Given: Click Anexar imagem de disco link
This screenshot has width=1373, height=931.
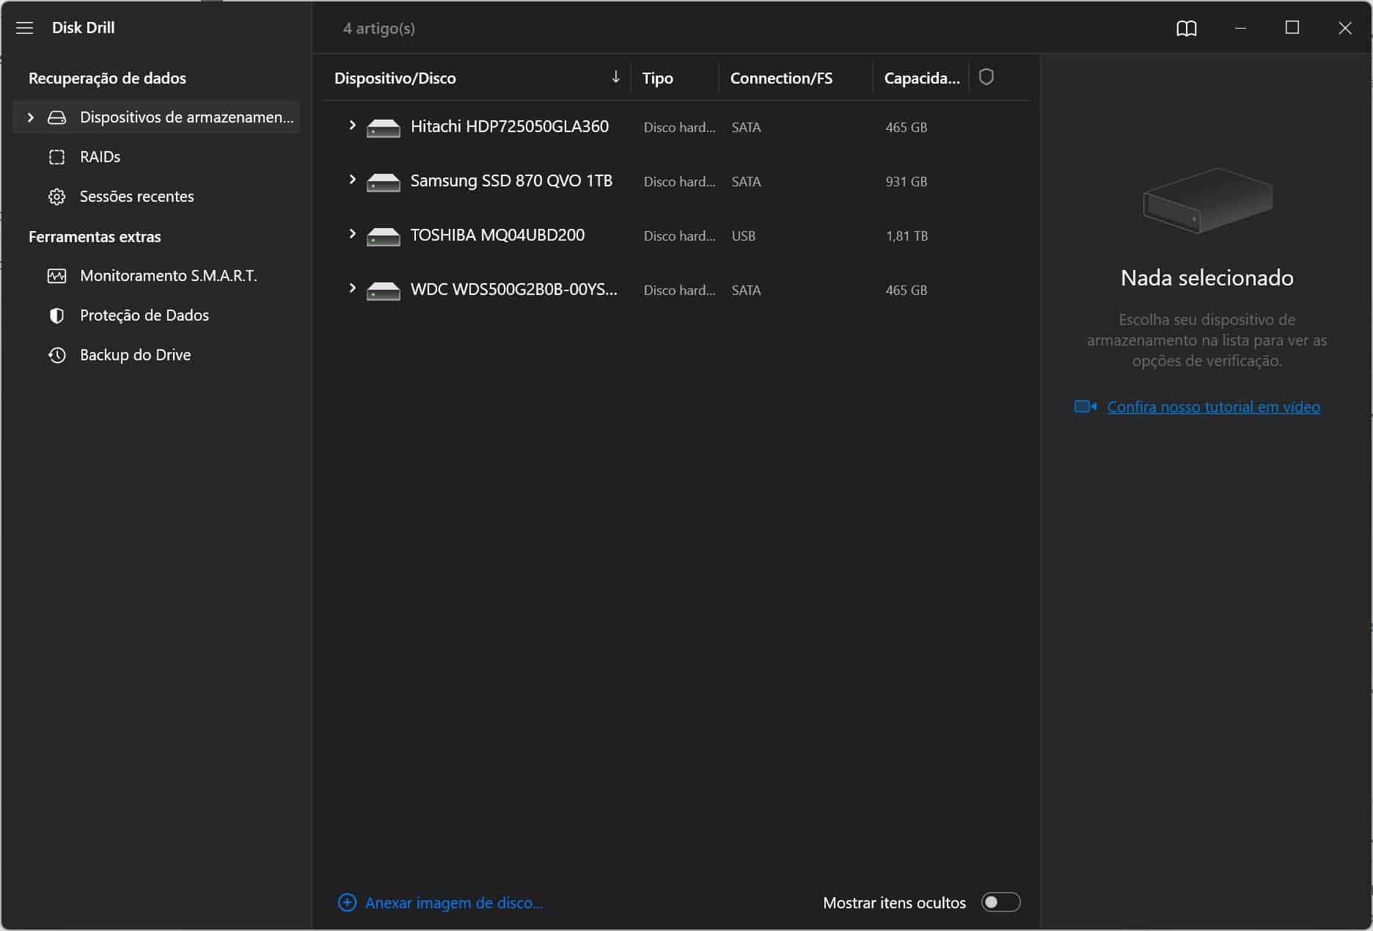Looking at the screenshot, I should click(453, 902).
